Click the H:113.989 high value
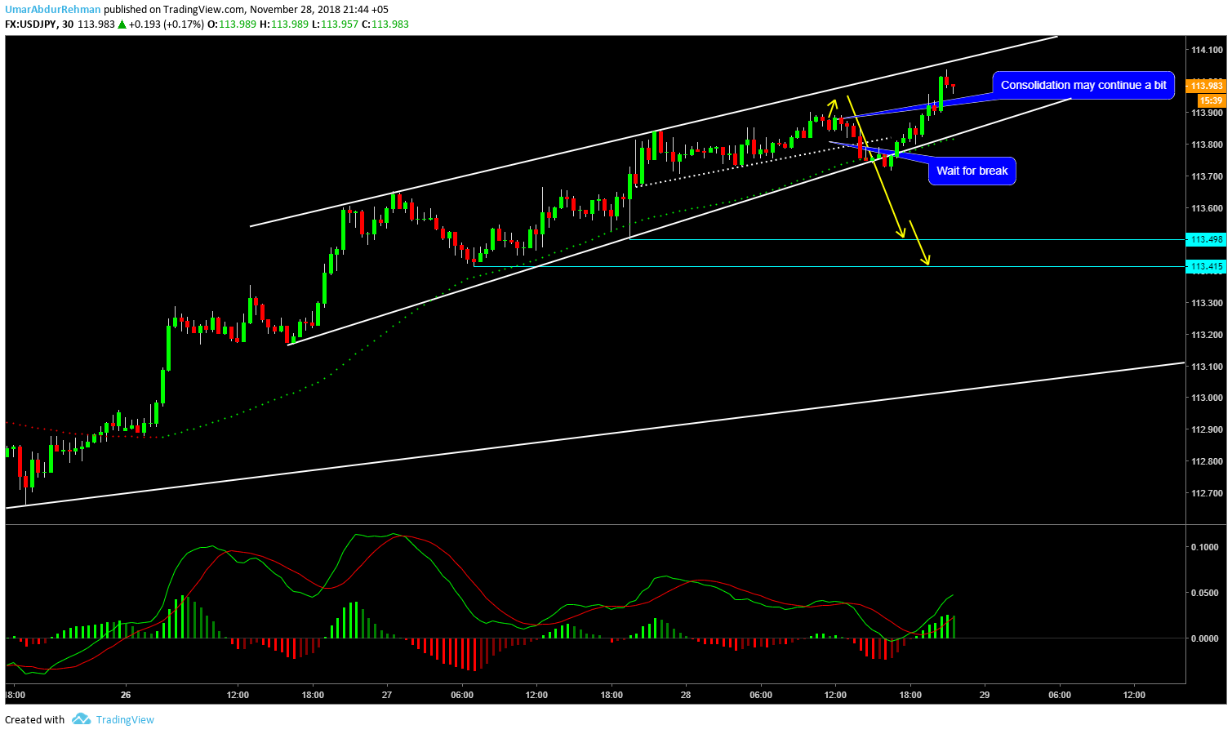Screen dimensions: 1232x734 (284, 24)
